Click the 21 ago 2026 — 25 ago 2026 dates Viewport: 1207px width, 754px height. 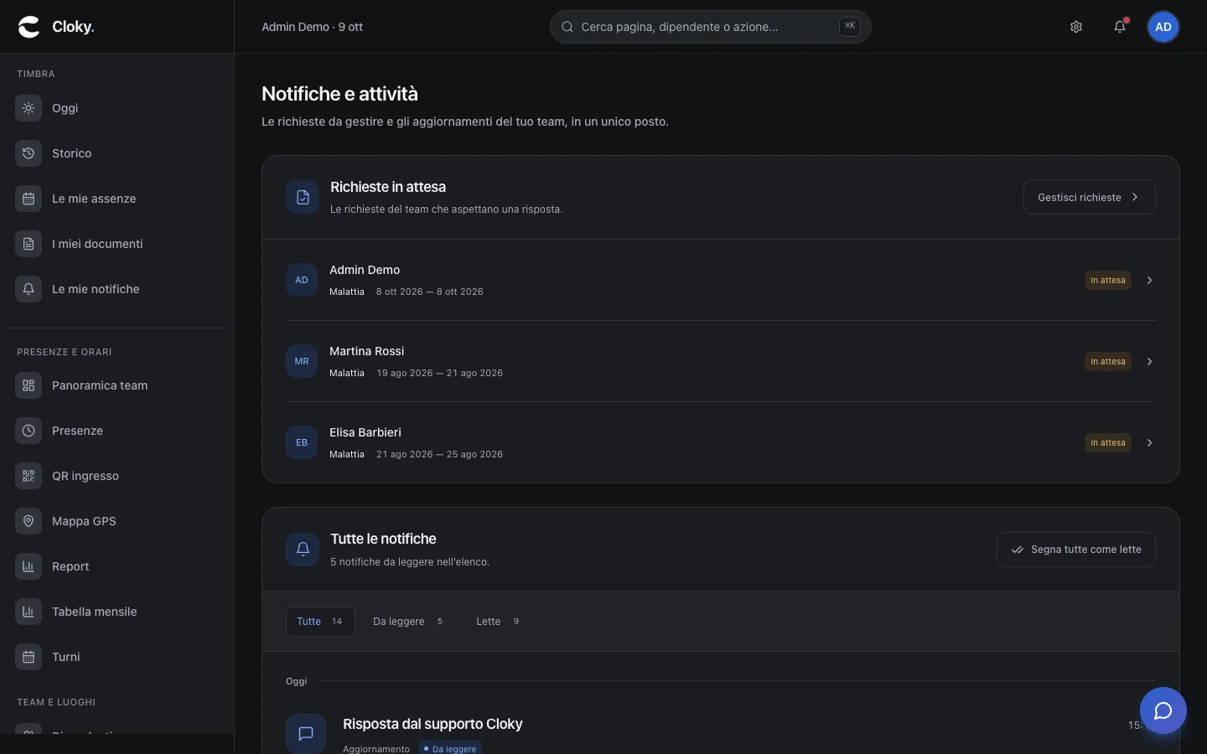440,454
